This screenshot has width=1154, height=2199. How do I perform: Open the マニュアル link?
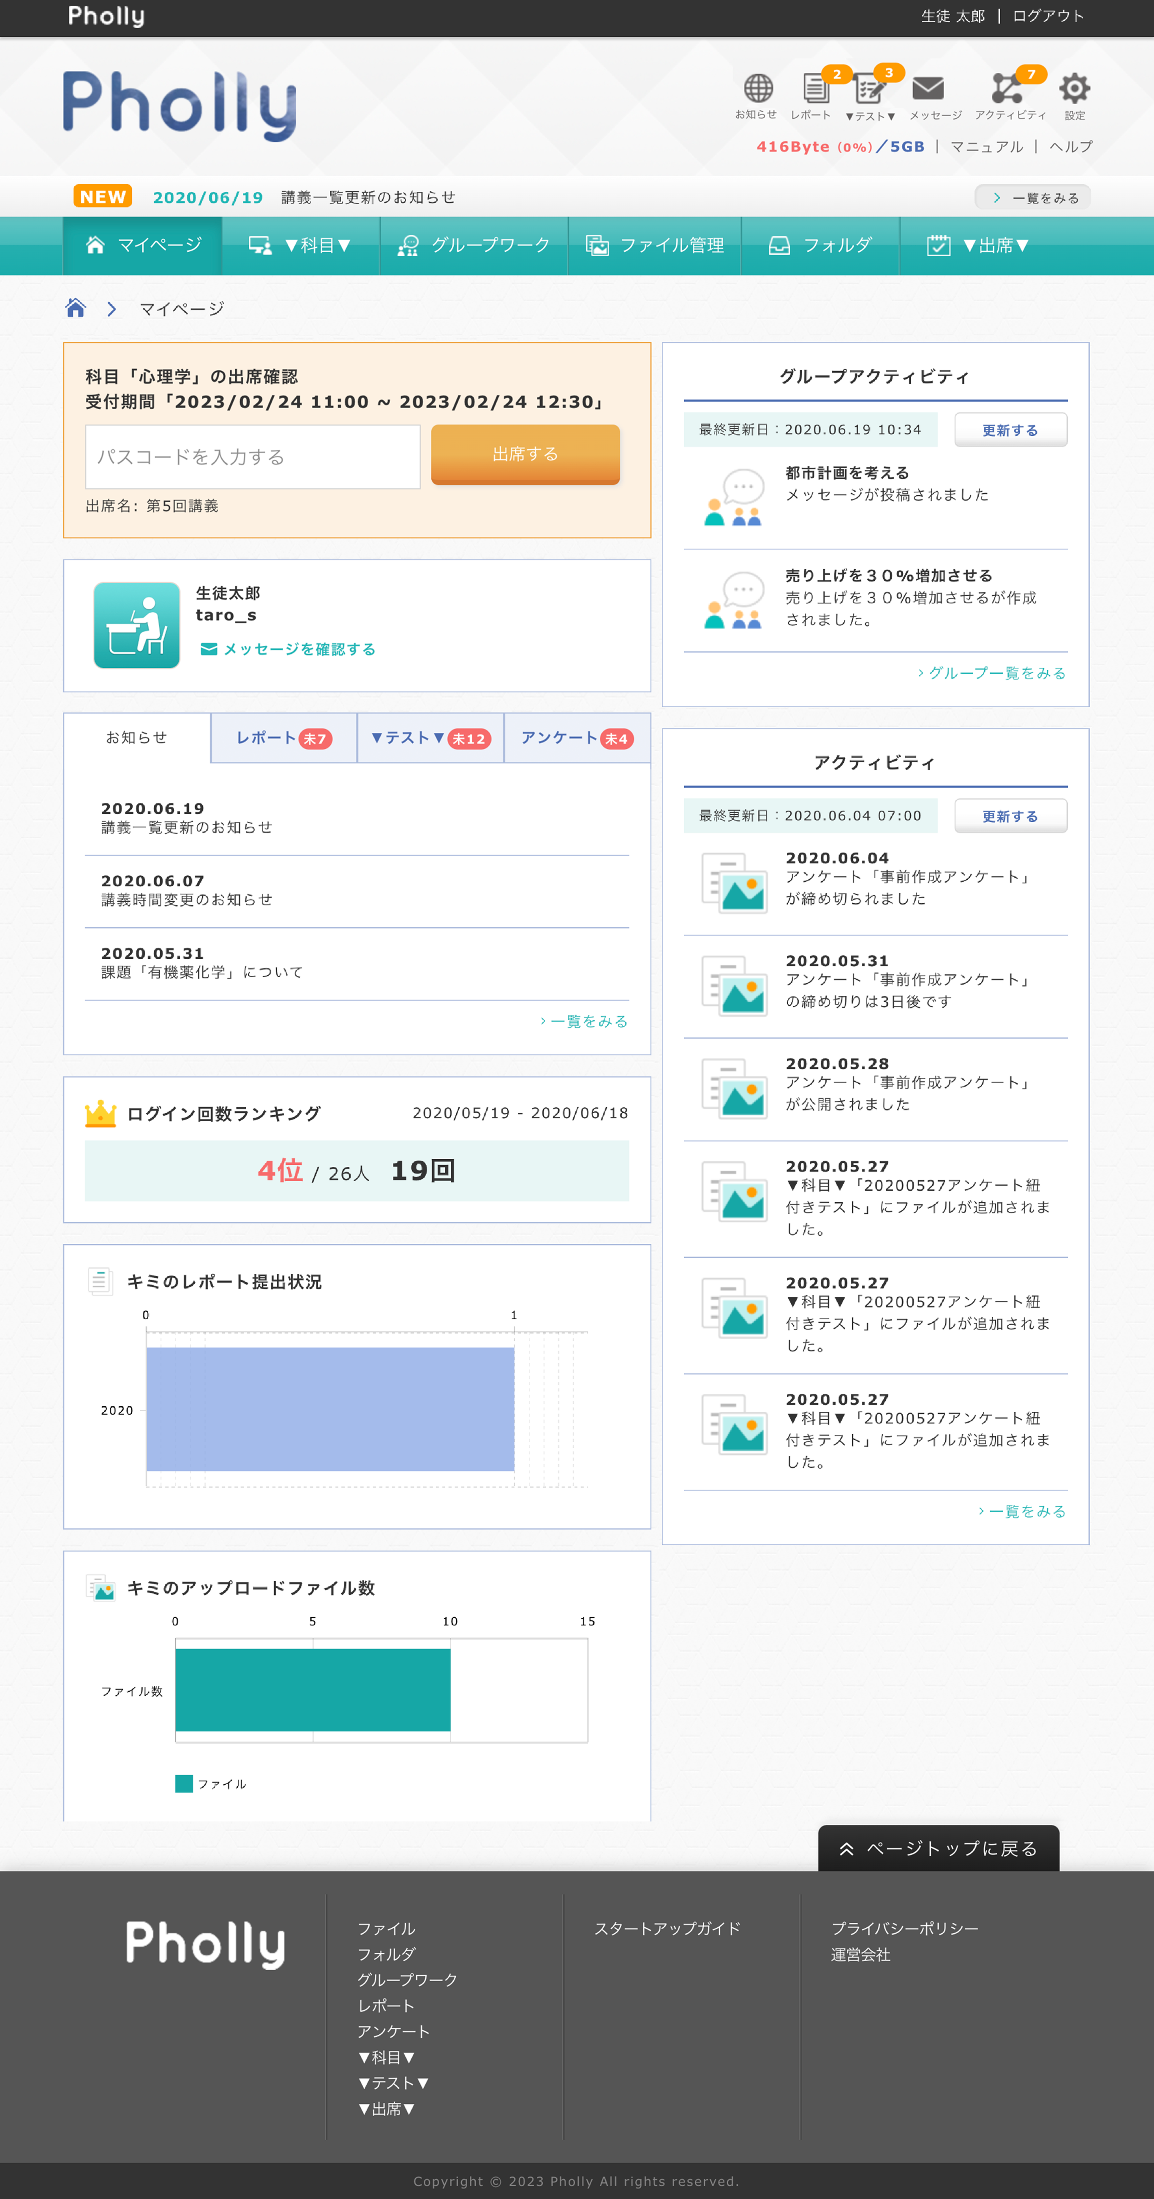987,147
